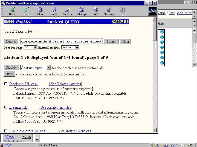Open Address Book from the component bar
This screenshot has width=197, height=147.
[x=182, y=145]
